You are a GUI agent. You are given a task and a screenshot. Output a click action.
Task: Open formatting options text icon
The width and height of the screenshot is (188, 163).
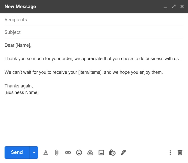point(46,152)
